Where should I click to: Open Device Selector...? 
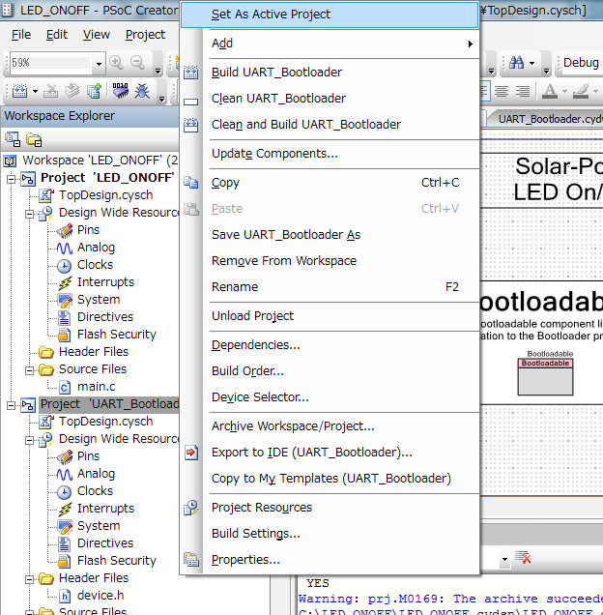tap(330, 396)
